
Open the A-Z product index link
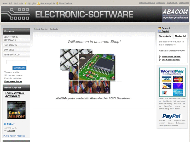11,3
